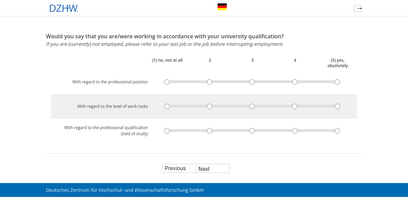The width and height of the screenshot is (408, 200).
Task: Select '(1) no, not at all' for professional qualification
Action: click(x=167, y=131)
